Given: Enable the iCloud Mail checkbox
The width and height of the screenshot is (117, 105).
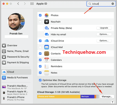Looking at the screenshot, I should pyautogui.click(x=40, y=47).
